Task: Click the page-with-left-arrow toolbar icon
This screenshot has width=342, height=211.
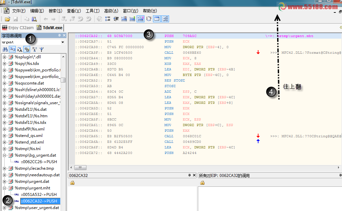Action: pos(72,19)
